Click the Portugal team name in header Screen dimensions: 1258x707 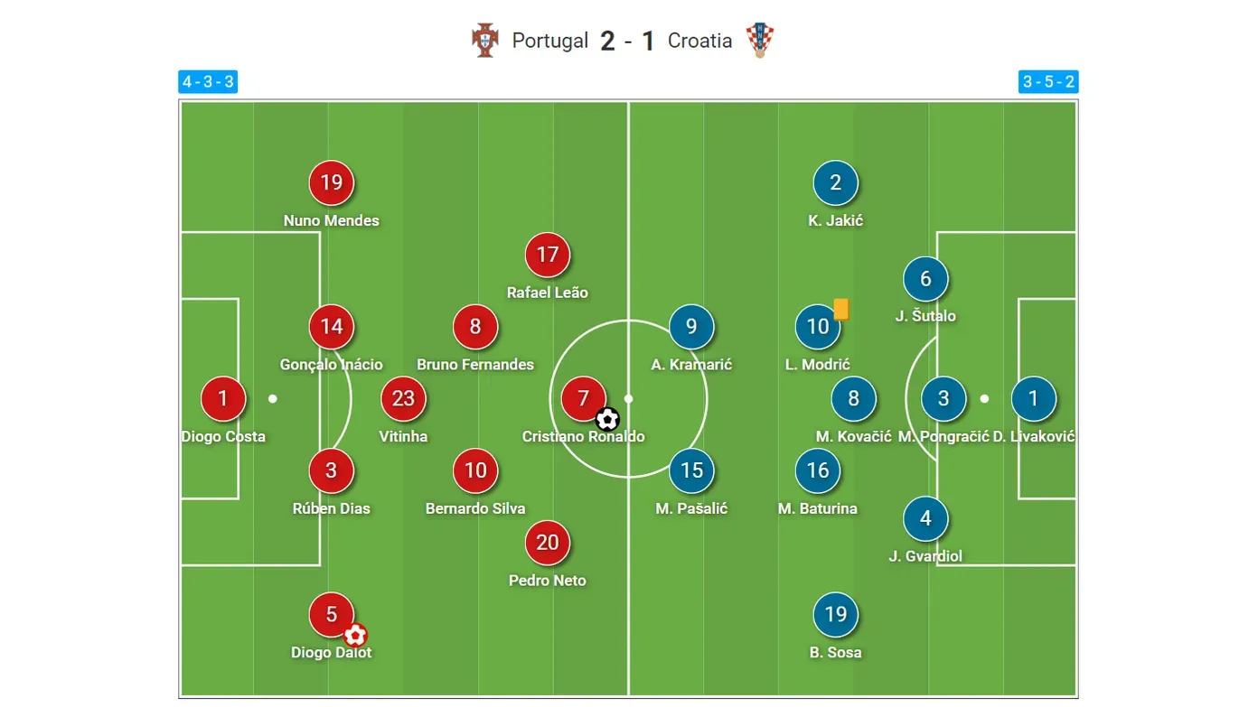[x=549, y=41]
